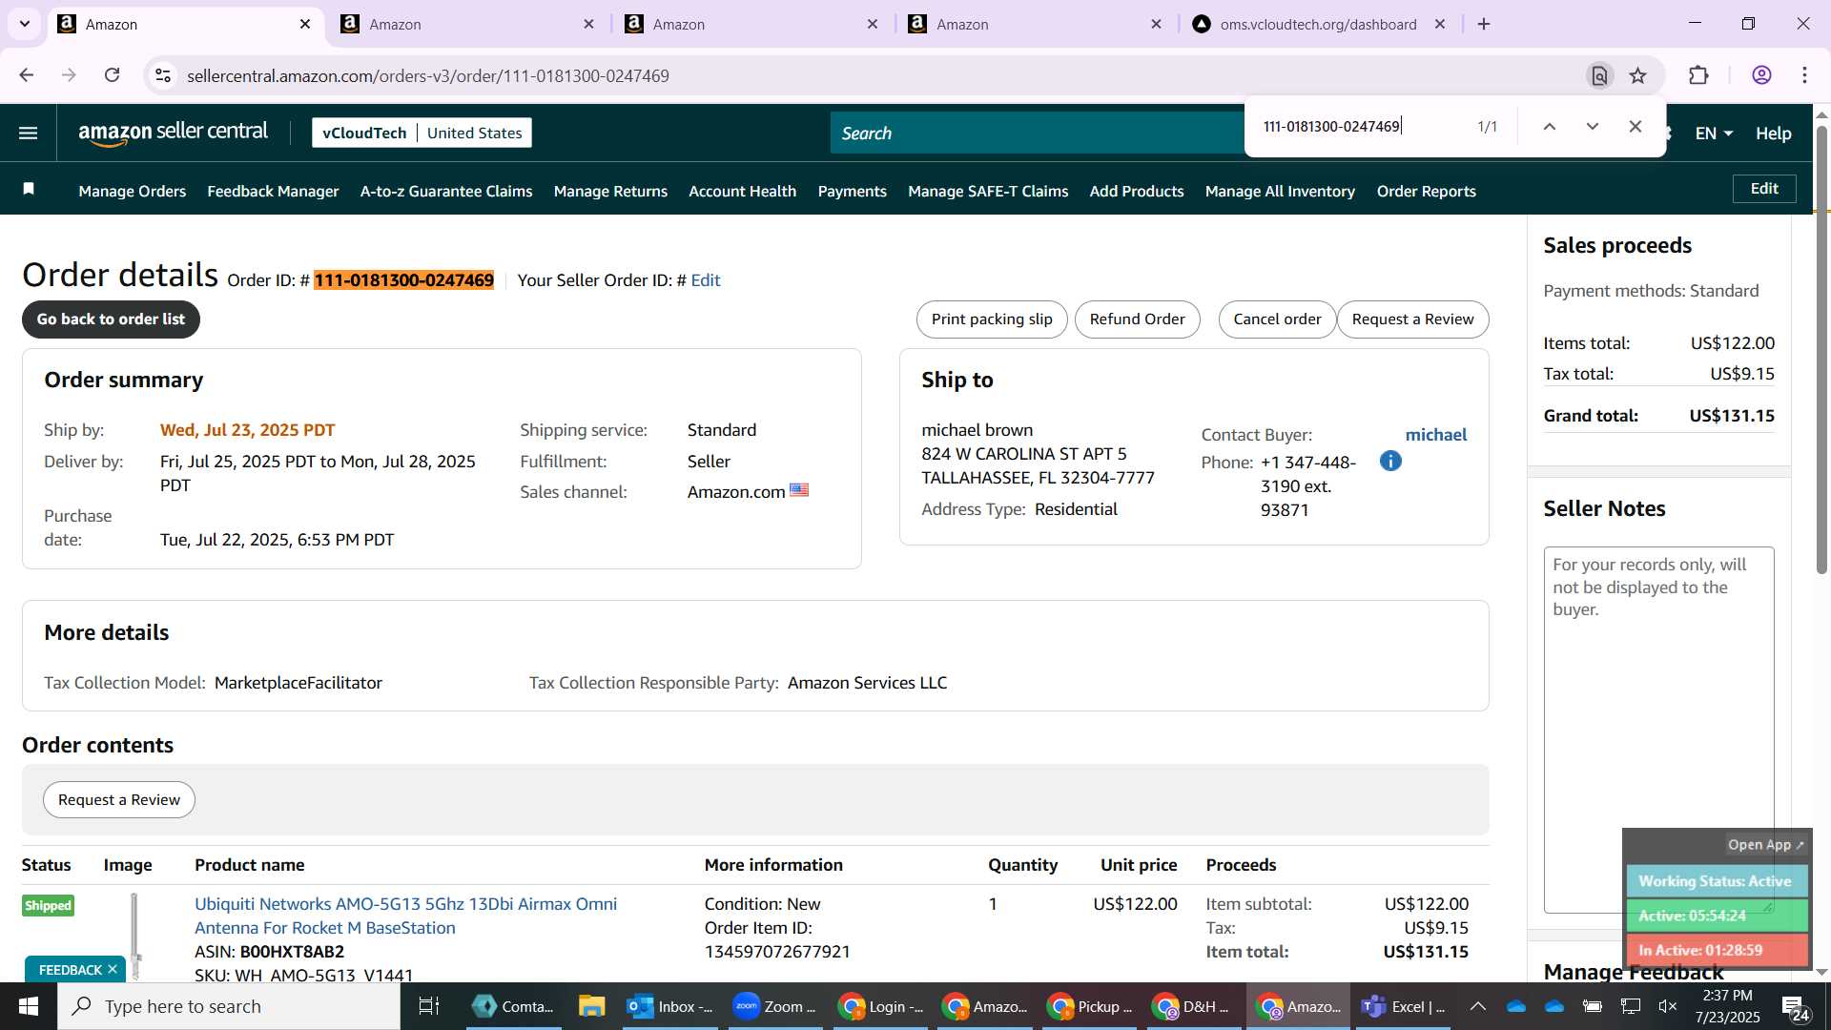
Task: Click the page search icon in the address bar
Action: pyautogui.click(x=1599, y=75)
